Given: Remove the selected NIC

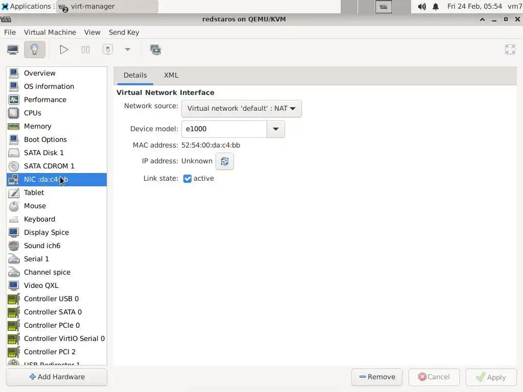Looking at the screenshot, I should 377,377.
